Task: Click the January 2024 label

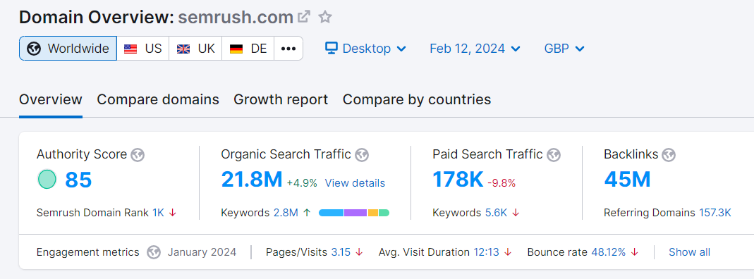Action: pyautogui.click(x=202, y=252)
